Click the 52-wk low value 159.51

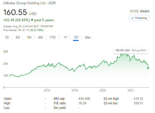tap(138, 103)
